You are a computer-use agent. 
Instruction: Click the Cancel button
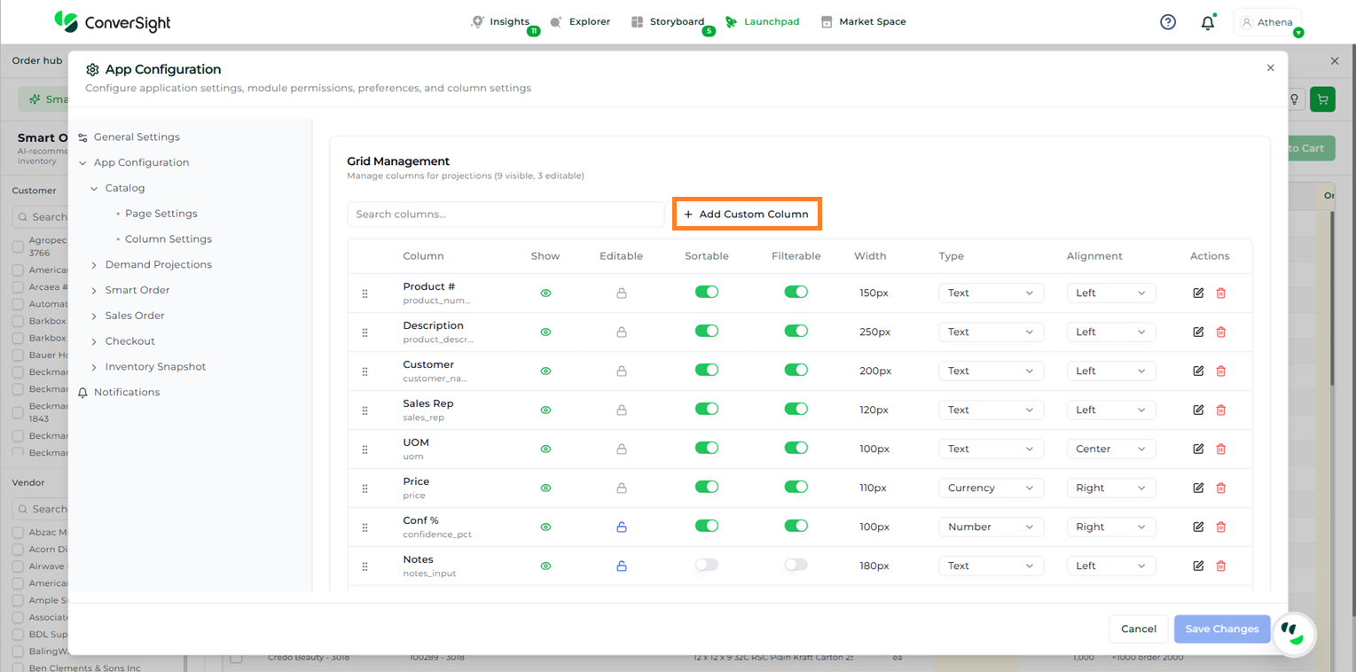(1138, 629)
